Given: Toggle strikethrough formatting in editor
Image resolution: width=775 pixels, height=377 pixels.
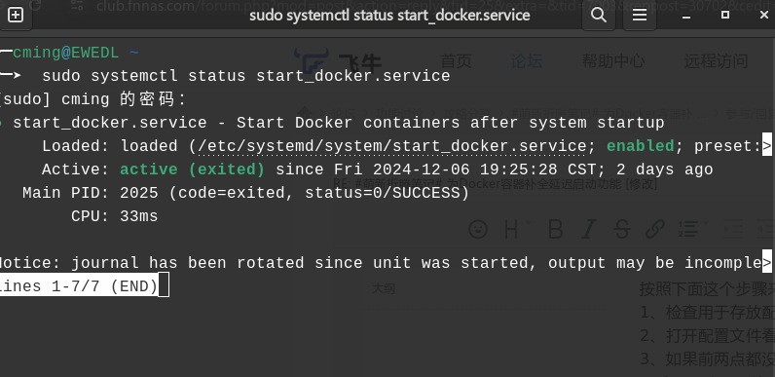Looking at the screenshot, I should point(622,229).
